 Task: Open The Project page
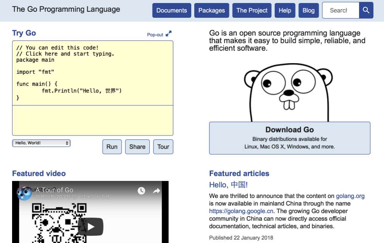click(x=252, y=10)
